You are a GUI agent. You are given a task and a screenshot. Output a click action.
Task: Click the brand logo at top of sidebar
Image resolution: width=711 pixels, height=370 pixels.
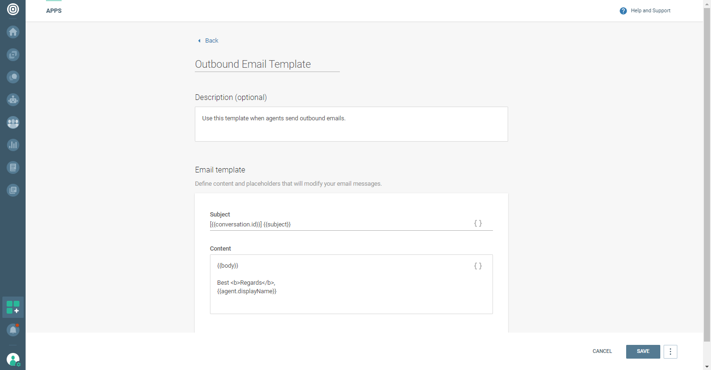pyautogui.click(x=13, y=9)
